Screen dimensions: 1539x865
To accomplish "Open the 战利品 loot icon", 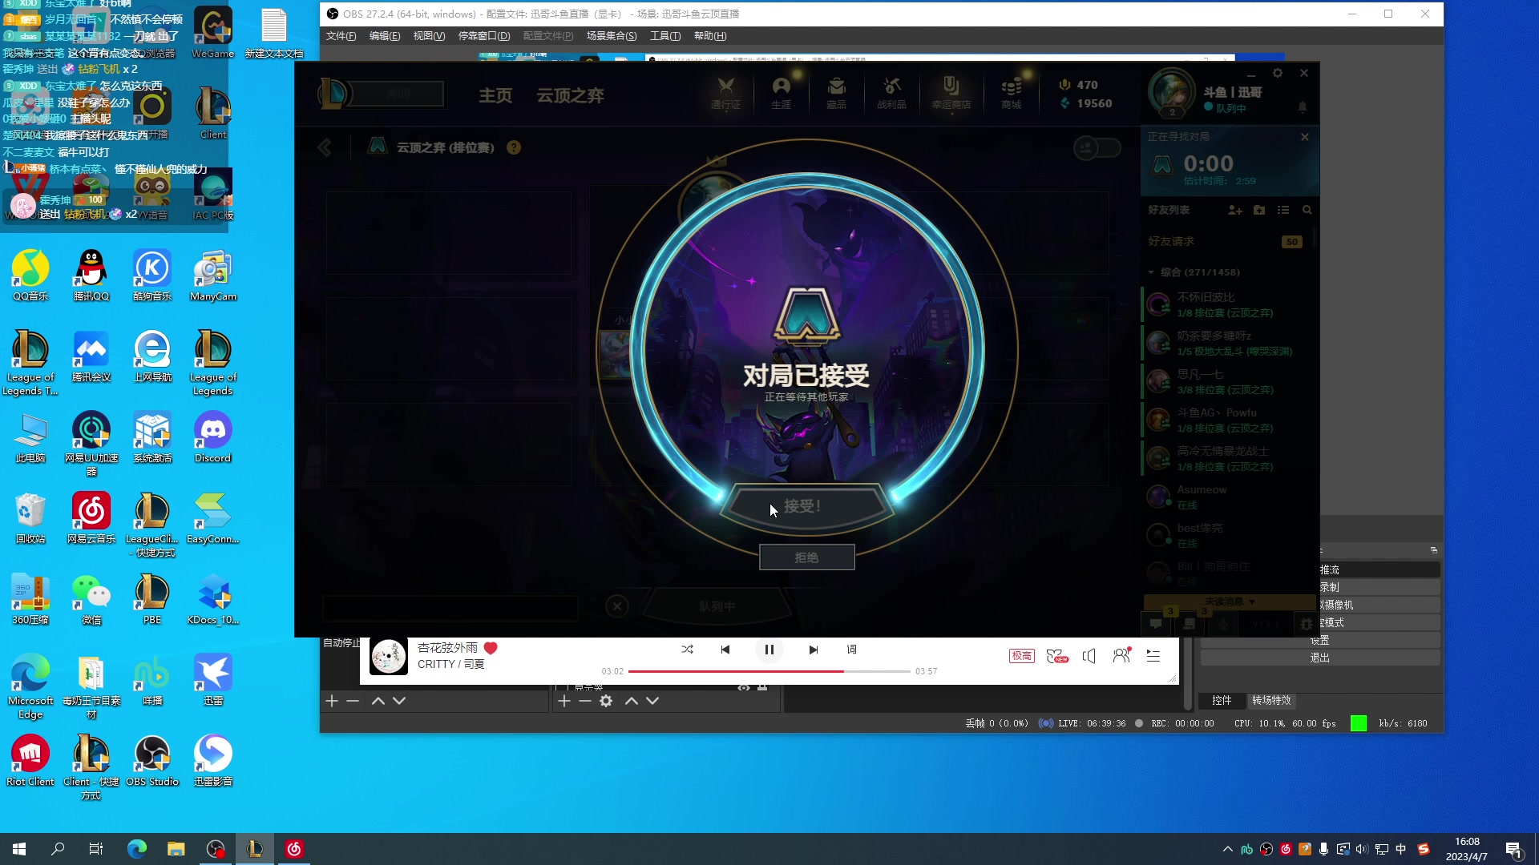I will coord(891,93).
